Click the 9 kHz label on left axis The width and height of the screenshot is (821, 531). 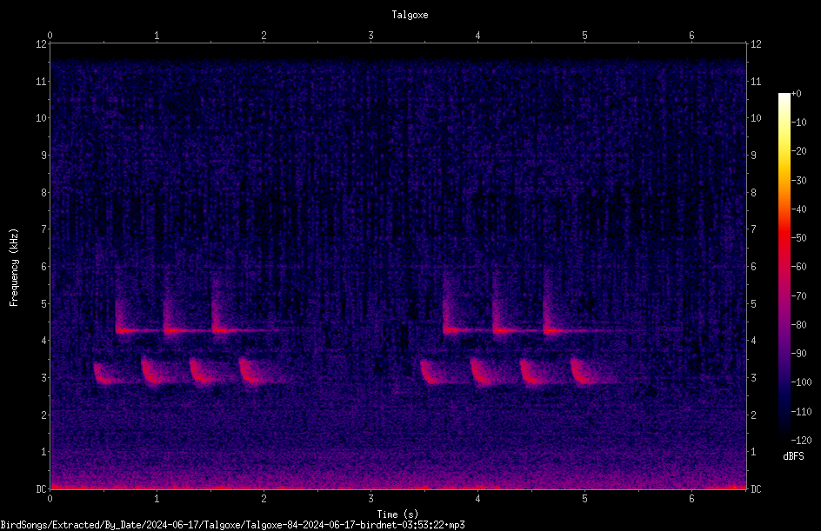pyautogui.click(x=43, y=155)
